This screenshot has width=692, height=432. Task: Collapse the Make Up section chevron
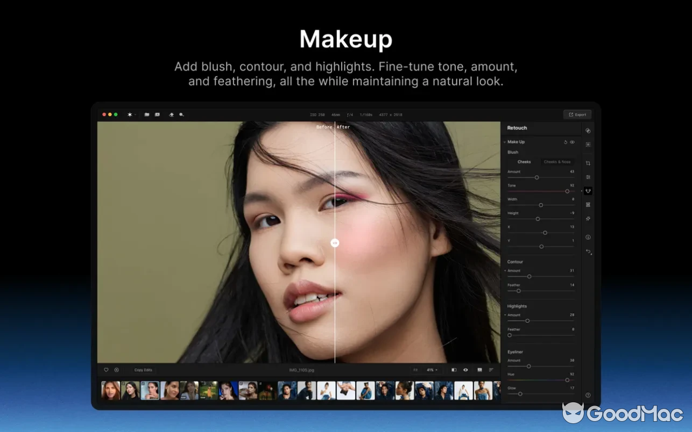[504, 141]
